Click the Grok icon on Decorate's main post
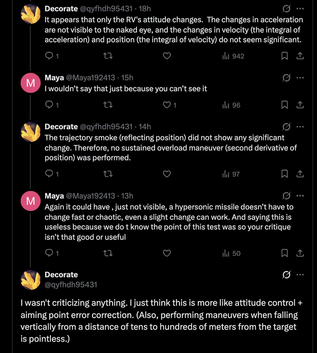Image resolution: width=317 pixels, height=353 pixels. pyautogui.click(x=286, y=275)
